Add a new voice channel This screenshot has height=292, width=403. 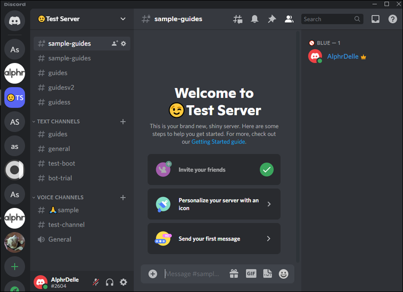pos(123,197)
